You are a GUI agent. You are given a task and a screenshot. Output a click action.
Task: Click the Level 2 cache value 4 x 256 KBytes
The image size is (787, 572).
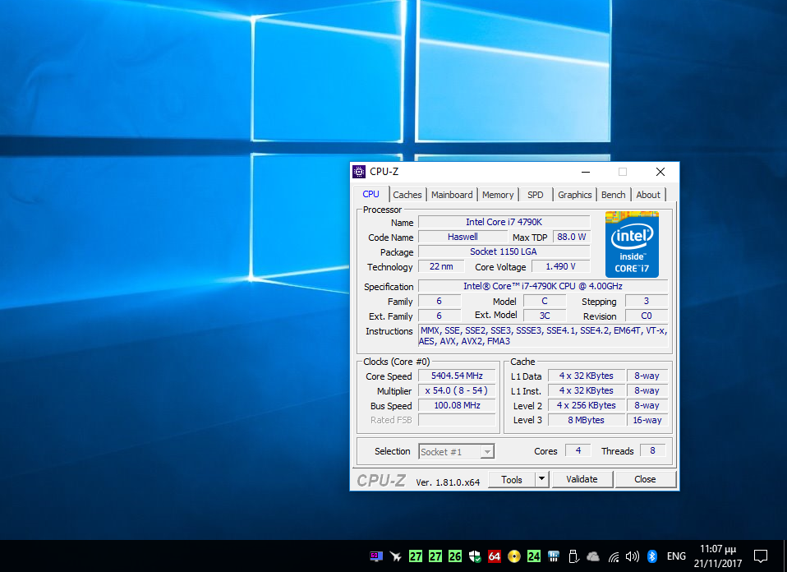(587, 405)
